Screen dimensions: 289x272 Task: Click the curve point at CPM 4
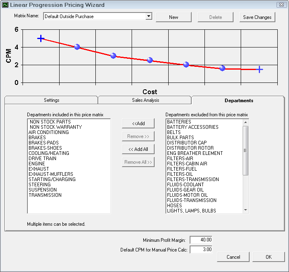(x=77, y=47)
